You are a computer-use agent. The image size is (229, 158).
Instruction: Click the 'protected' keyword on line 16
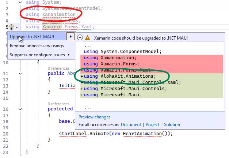click(x=60, y=109)
